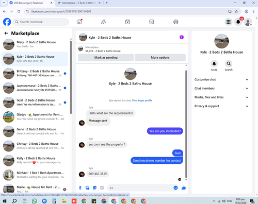Click Kyle's large profile thumbnail in right panel
The width and height of the screenshot is (258, 204).
point(221,41)
